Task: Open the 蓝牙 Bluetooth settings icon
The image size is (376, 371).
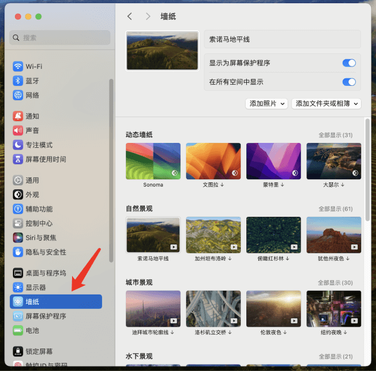Action: [x=18, y=81]
